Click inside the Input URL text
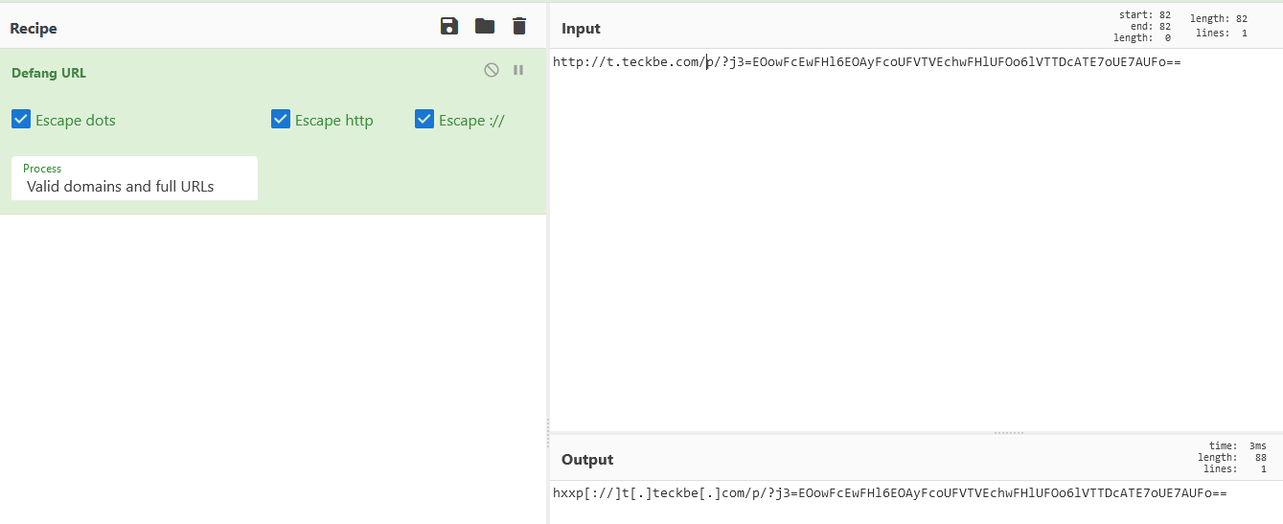Viewport: 1283px width, 524px height. tap(866, 62)
